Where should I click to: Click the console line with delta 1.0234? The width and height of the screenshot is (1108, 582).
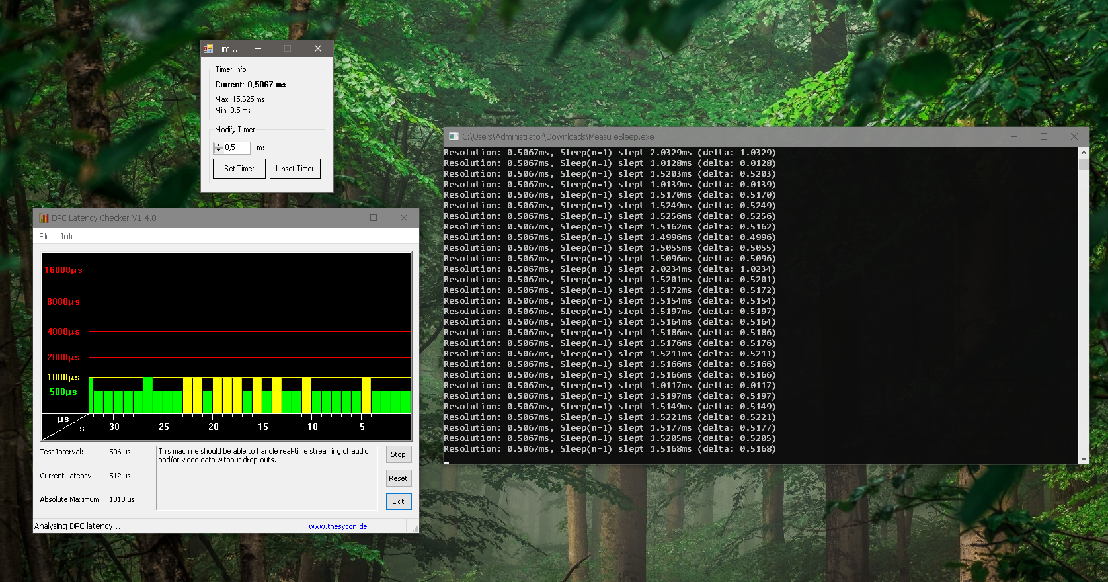click(x=610, y=269)
